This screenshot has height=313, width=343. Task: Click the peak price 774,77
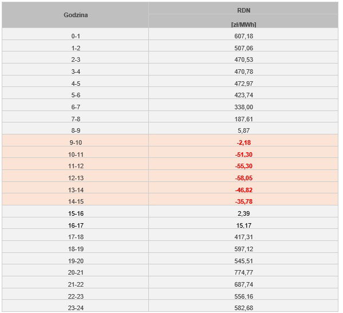pos(244,272)
